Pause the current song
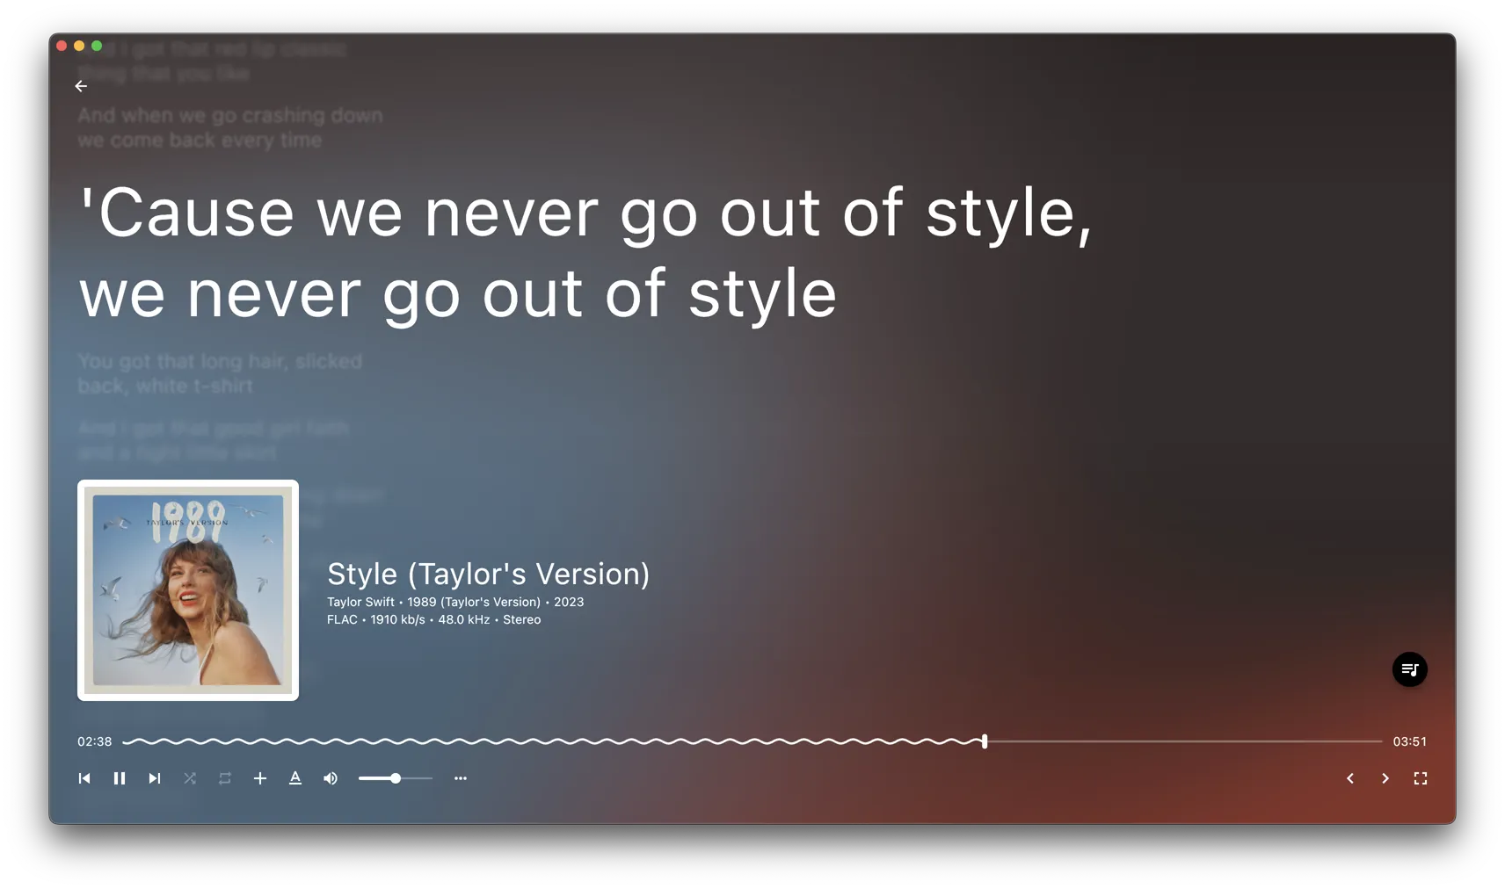Screen dimensions: 1505x889 point(120,778)
